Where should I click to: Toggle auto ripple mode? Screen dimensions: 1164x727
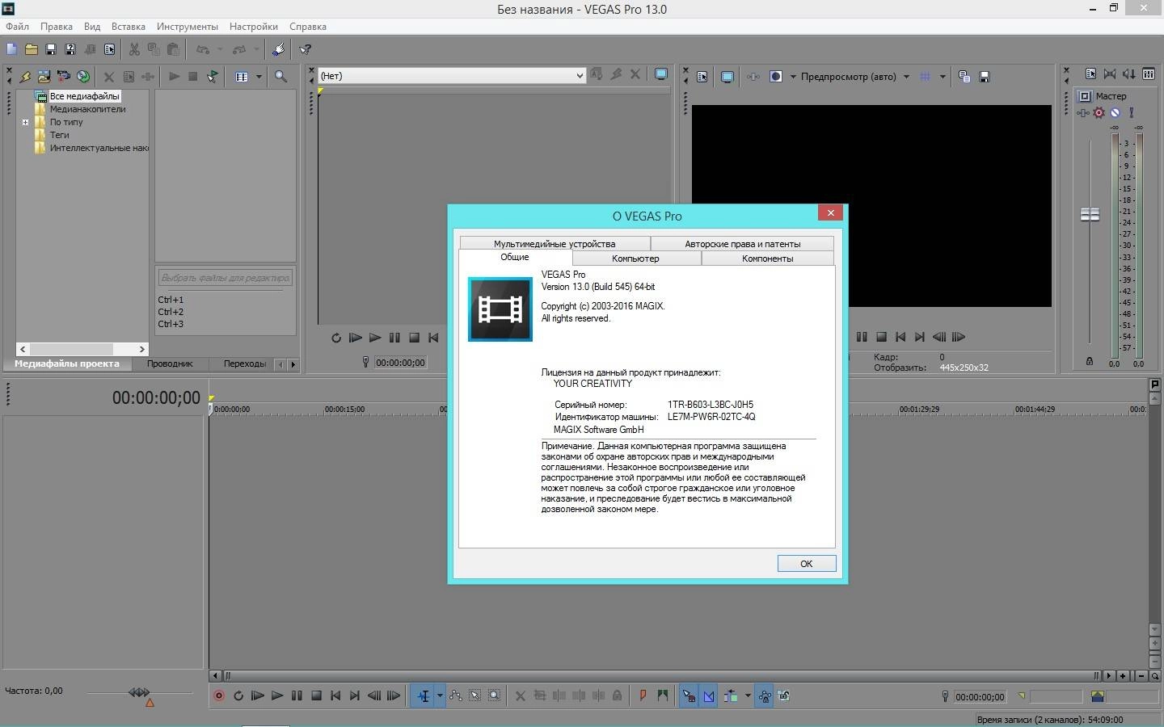tap(731, 695)
